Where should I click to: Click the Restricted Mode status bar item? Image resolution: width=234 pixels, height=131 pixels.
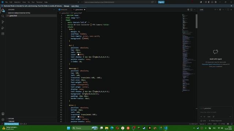tap(11, 124)
